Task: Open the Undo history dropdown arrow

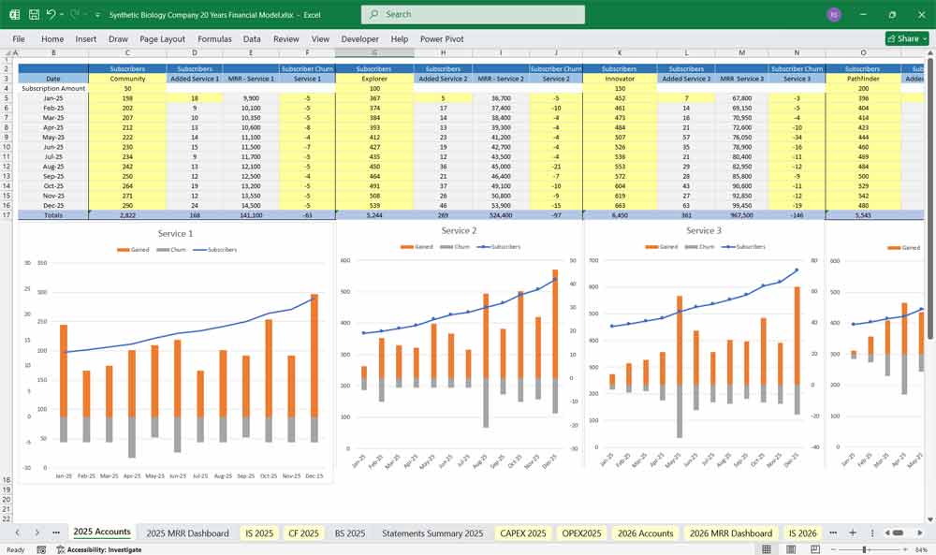Action: point(62,13)
